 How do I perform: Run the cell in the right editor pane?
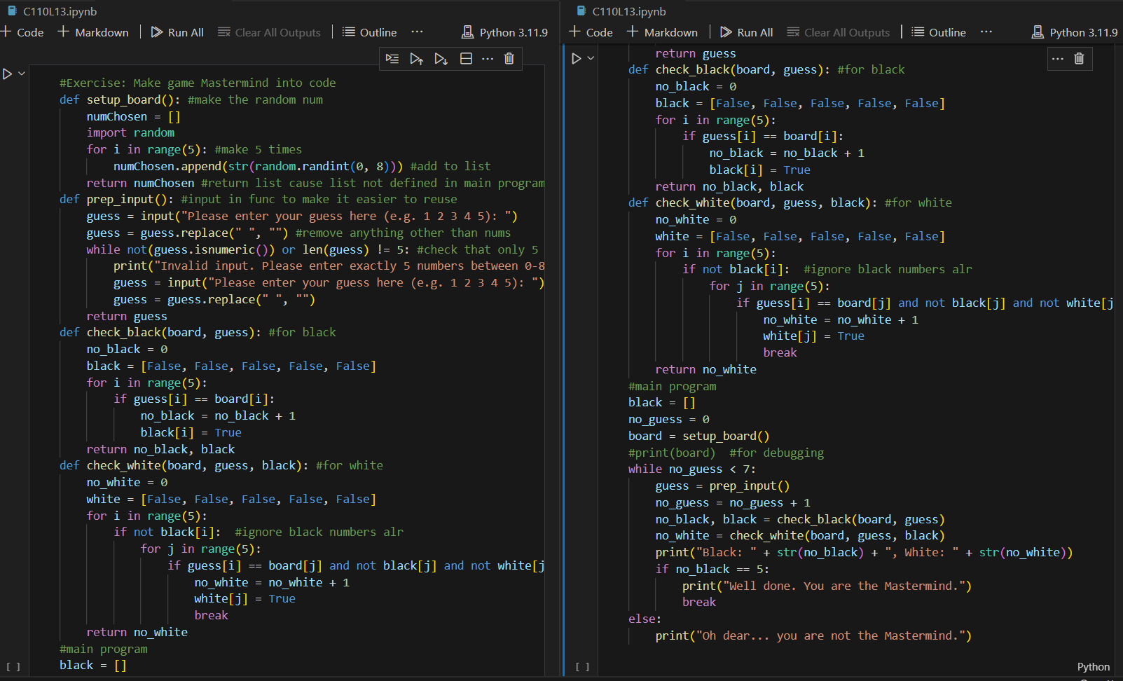tap(577, 59)
